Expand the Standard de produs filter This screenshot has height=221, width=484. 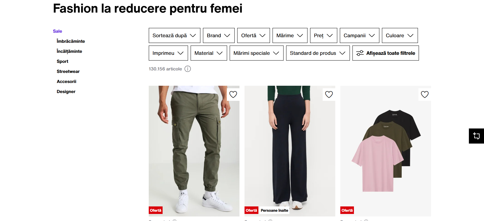point(318,53)
